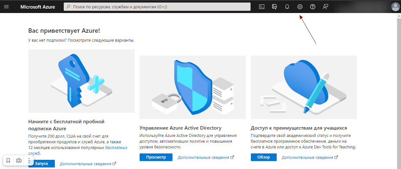Click the Microsoft Azure home logo text
Screen dimensions: 401x169
[38, 7]
